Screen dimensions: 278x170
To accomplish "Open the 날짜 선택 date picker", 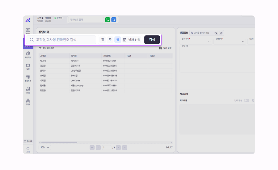I will point(132,40).
